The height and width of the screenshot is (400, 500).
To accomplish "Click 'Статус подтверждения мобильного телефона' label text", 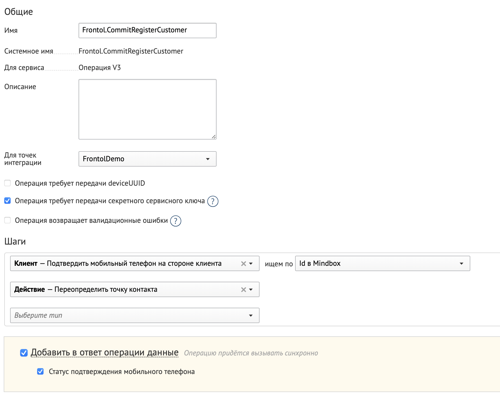I will tap(122, 372).
